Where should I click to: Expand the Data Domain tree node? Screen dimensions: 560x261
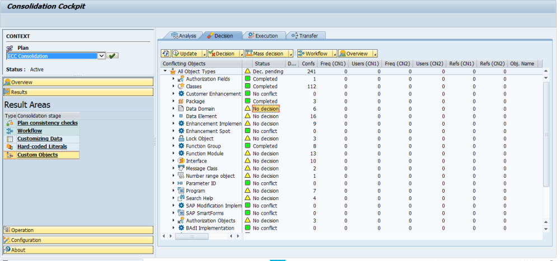(173, 108)
